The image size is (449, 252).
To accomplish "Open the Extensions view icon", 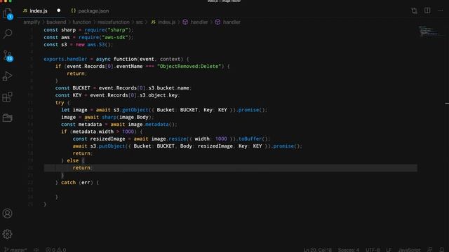I will point(8,97).
